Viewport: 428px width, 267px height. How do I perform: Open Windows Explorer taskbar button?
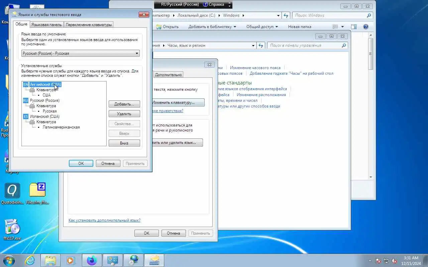tap(50, 260)
